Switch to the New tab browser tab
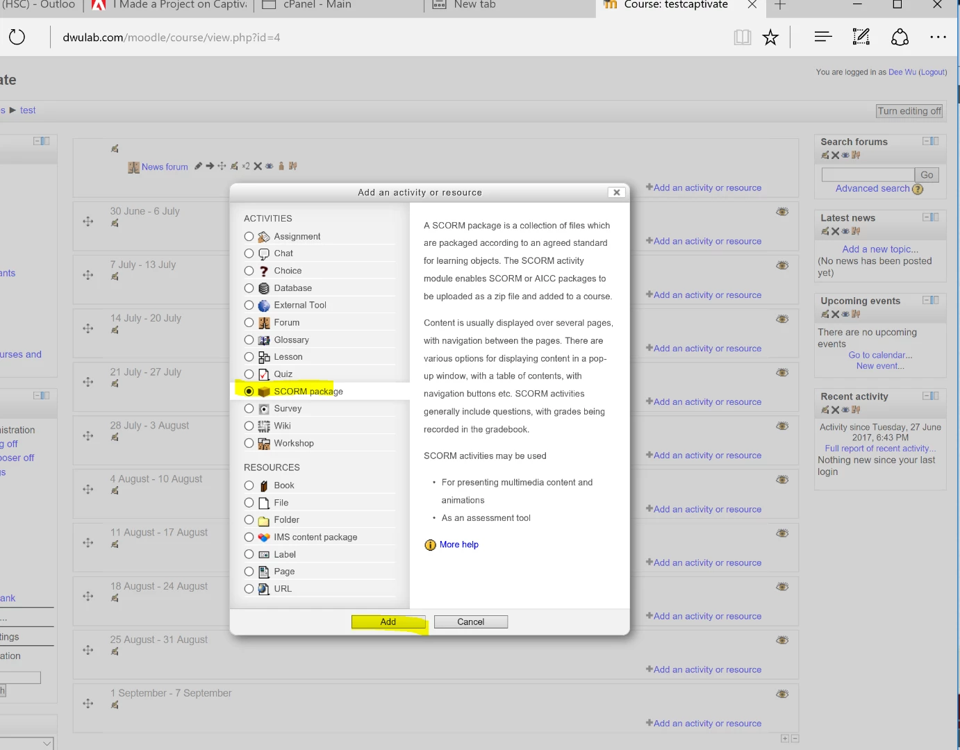The image size is (960, 750). coord(509,6)
